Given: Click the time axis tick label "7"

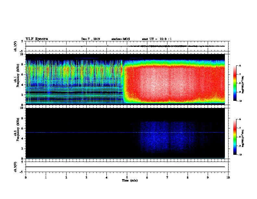Looking at the screenshot, I should tap(167, 178).
